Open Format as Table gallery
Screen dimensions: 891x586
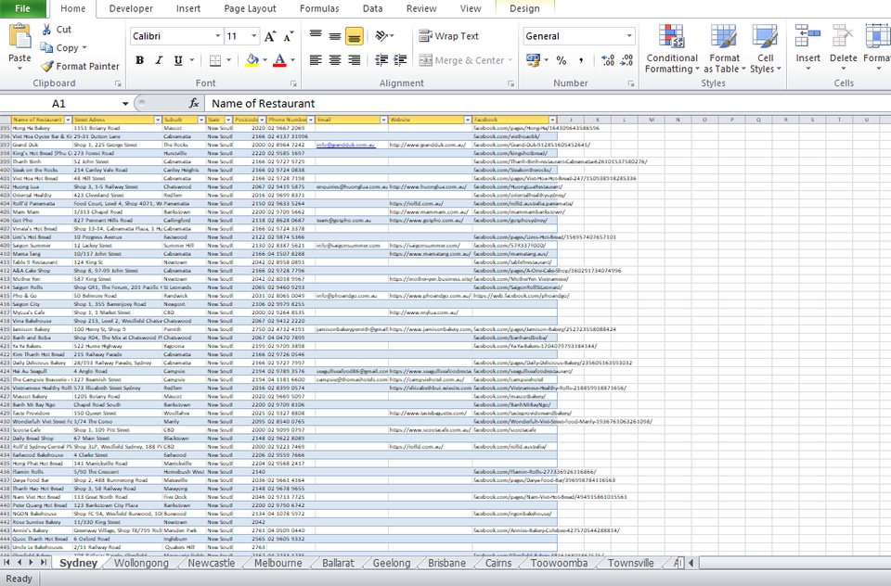[724, 49]
